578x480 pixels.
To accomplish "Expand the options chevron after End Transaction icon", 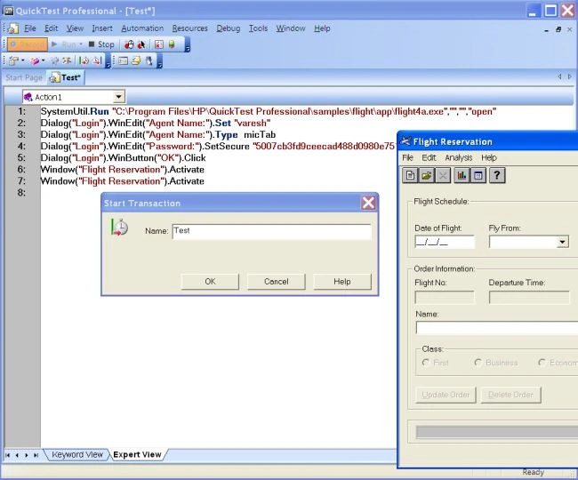I will (x=108, y=61).
